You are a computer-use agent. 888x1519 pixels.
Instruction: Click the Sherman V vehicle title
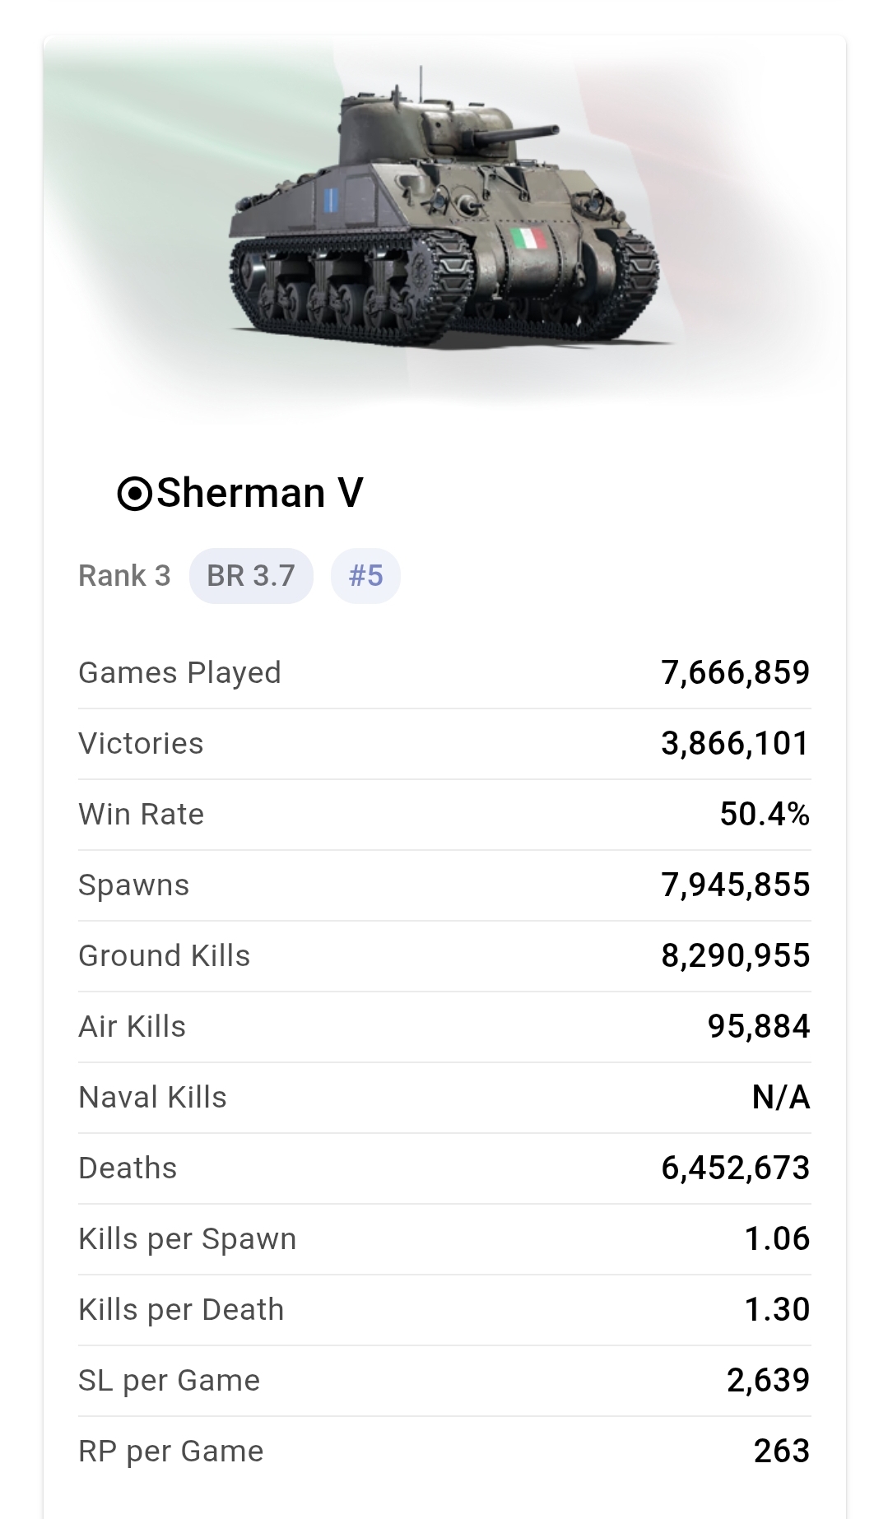point(259,493)
